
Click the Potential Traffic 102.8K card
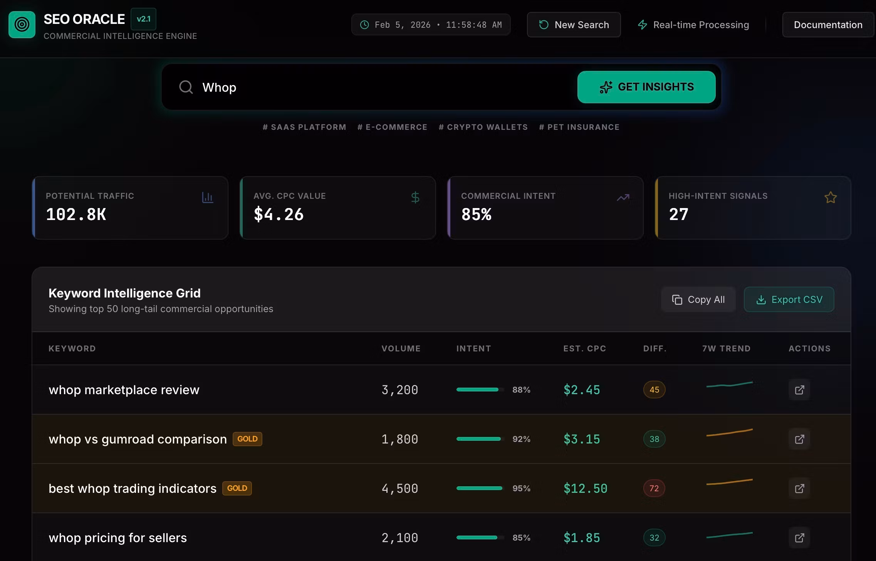(x=130, y=208)
